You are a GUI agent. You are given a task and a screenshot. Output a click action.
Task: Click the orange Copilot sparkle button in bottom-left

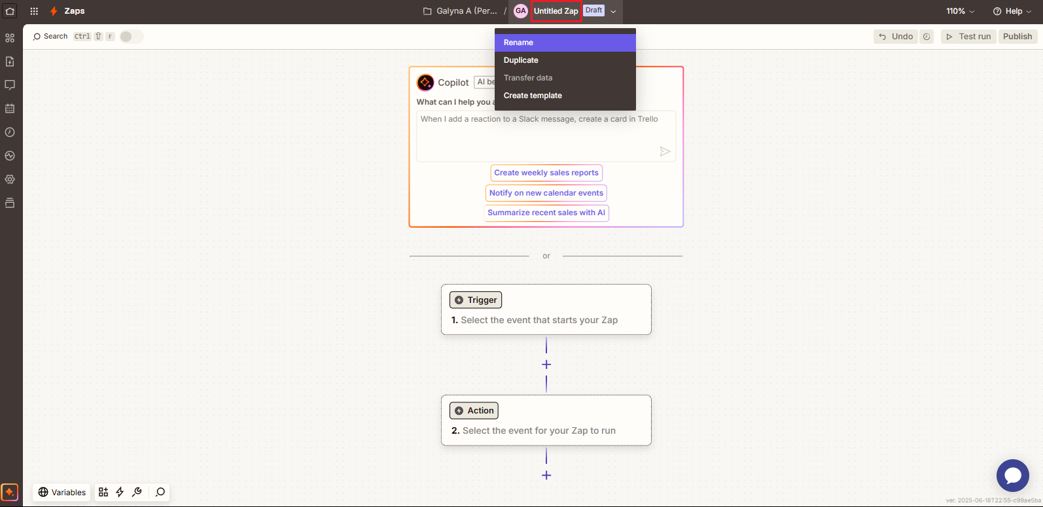click(10, 492)
